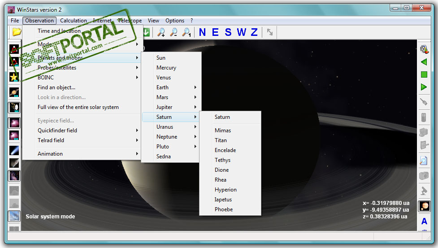Click the telescope icon in right toolbar
Image resolution: width=438 pixels, height=248 pixels.
coord(424,102)
